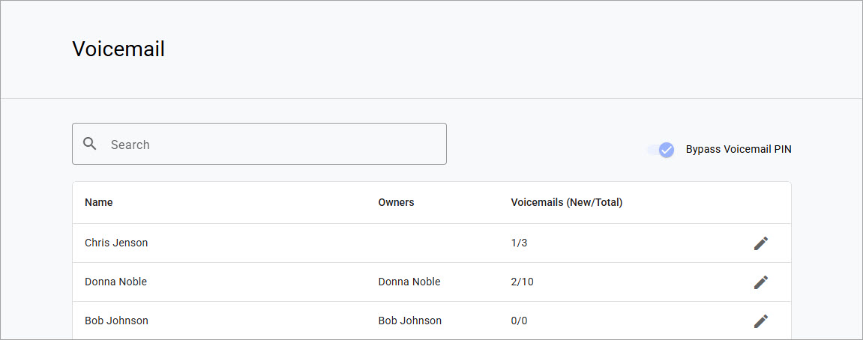Select Bob Johnson in the Owners column
863x340 pixels.
coord(410,321)
